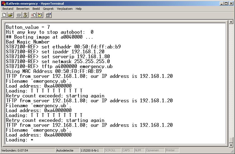Click the HyperTerminal title bar app icon
Viewport: 235px width, 154px height.
(4, 4)
